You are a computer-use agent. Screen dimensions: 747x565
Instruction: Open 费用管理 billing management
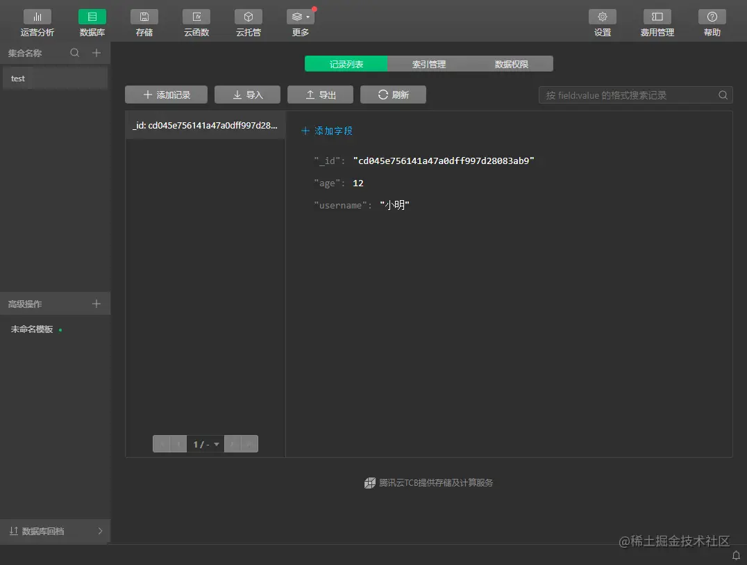pyautogui.click(x=657, y=24)
